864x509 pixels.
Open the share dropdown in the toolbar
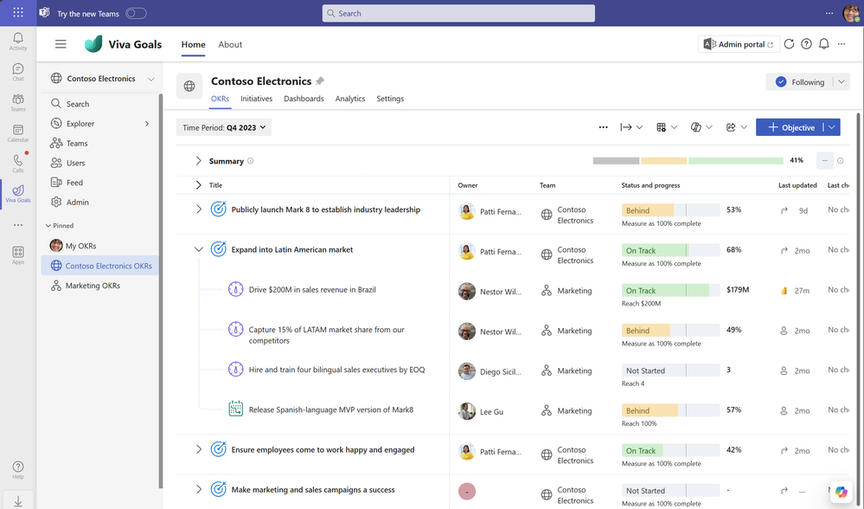pyautogui.click(x=737, y=127)
